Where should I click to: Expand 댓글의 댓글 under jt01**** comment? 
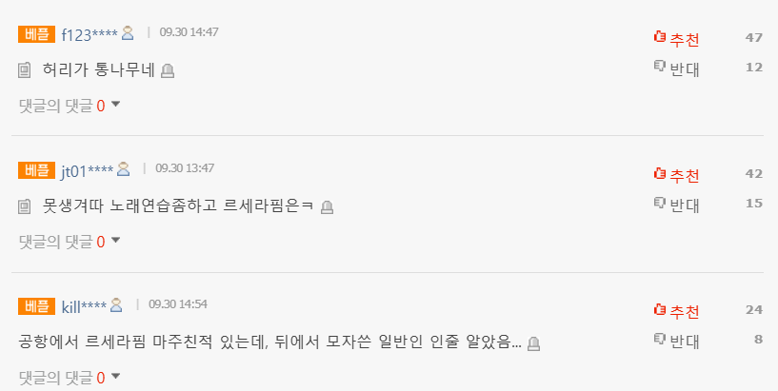[70, 242]
